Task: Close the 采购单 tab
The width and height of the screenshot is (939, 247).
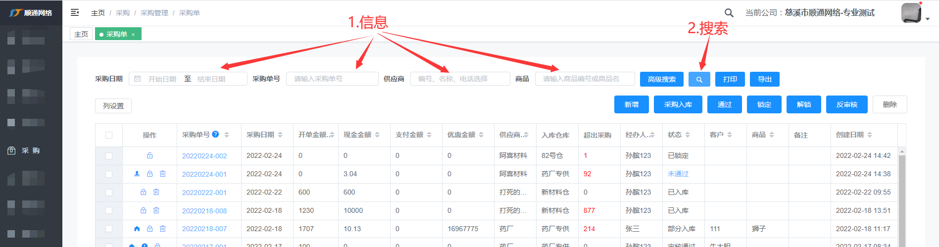Action: tap(133, 35)
